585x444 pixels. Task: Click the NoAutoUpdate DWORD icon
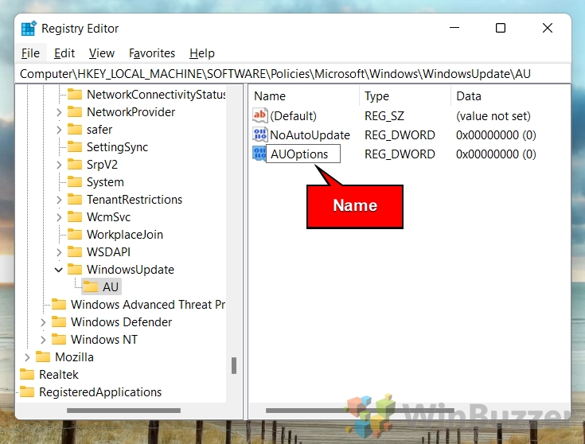point(259,134)
